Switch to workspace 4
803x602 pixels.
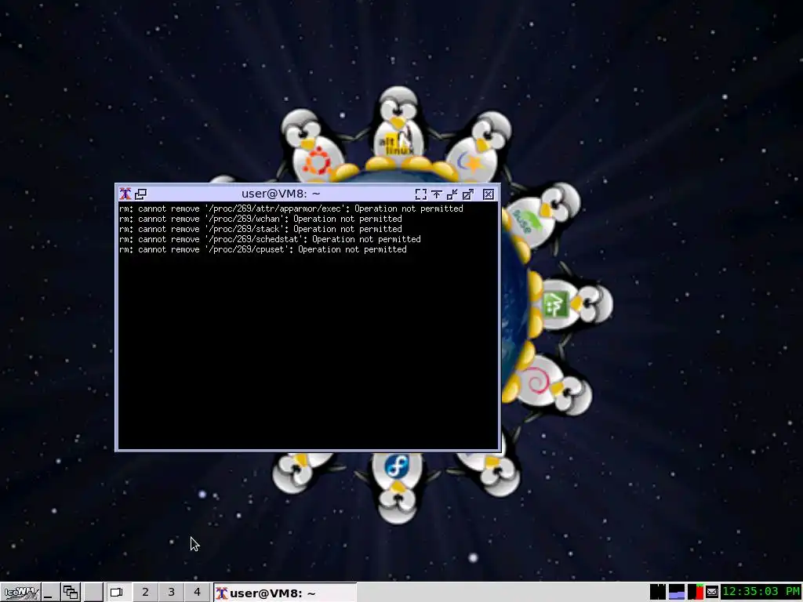(197, 593)
